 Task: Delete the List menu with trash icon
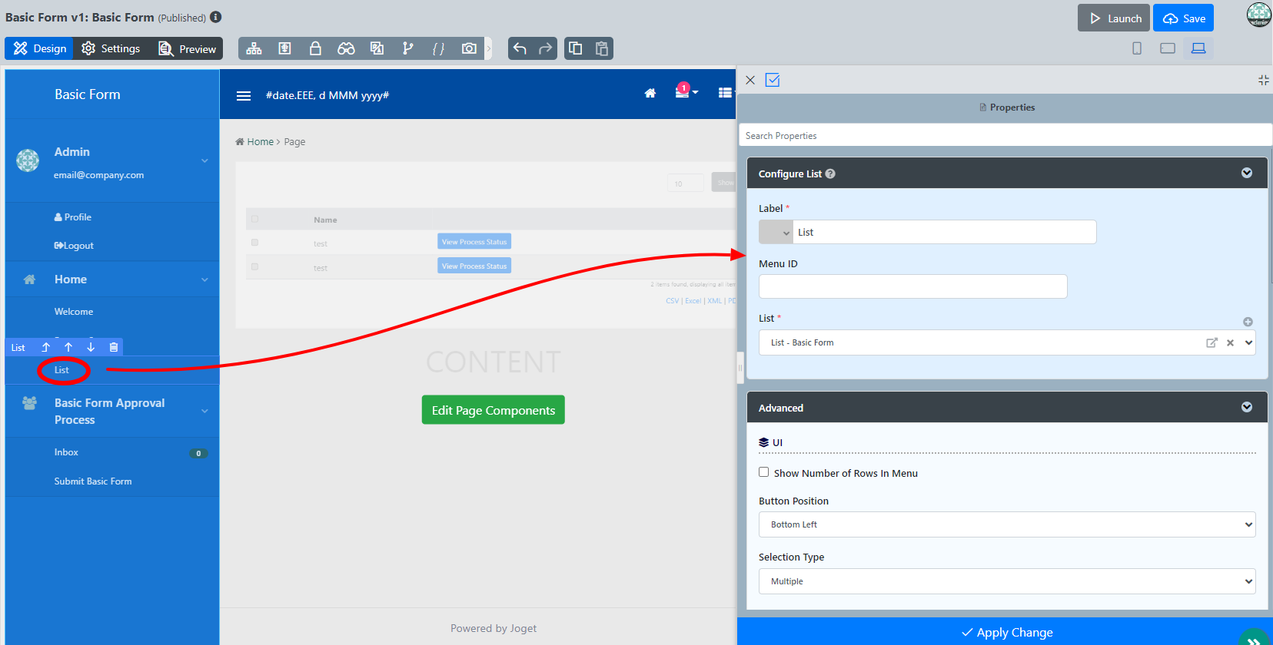coord(114,347)
